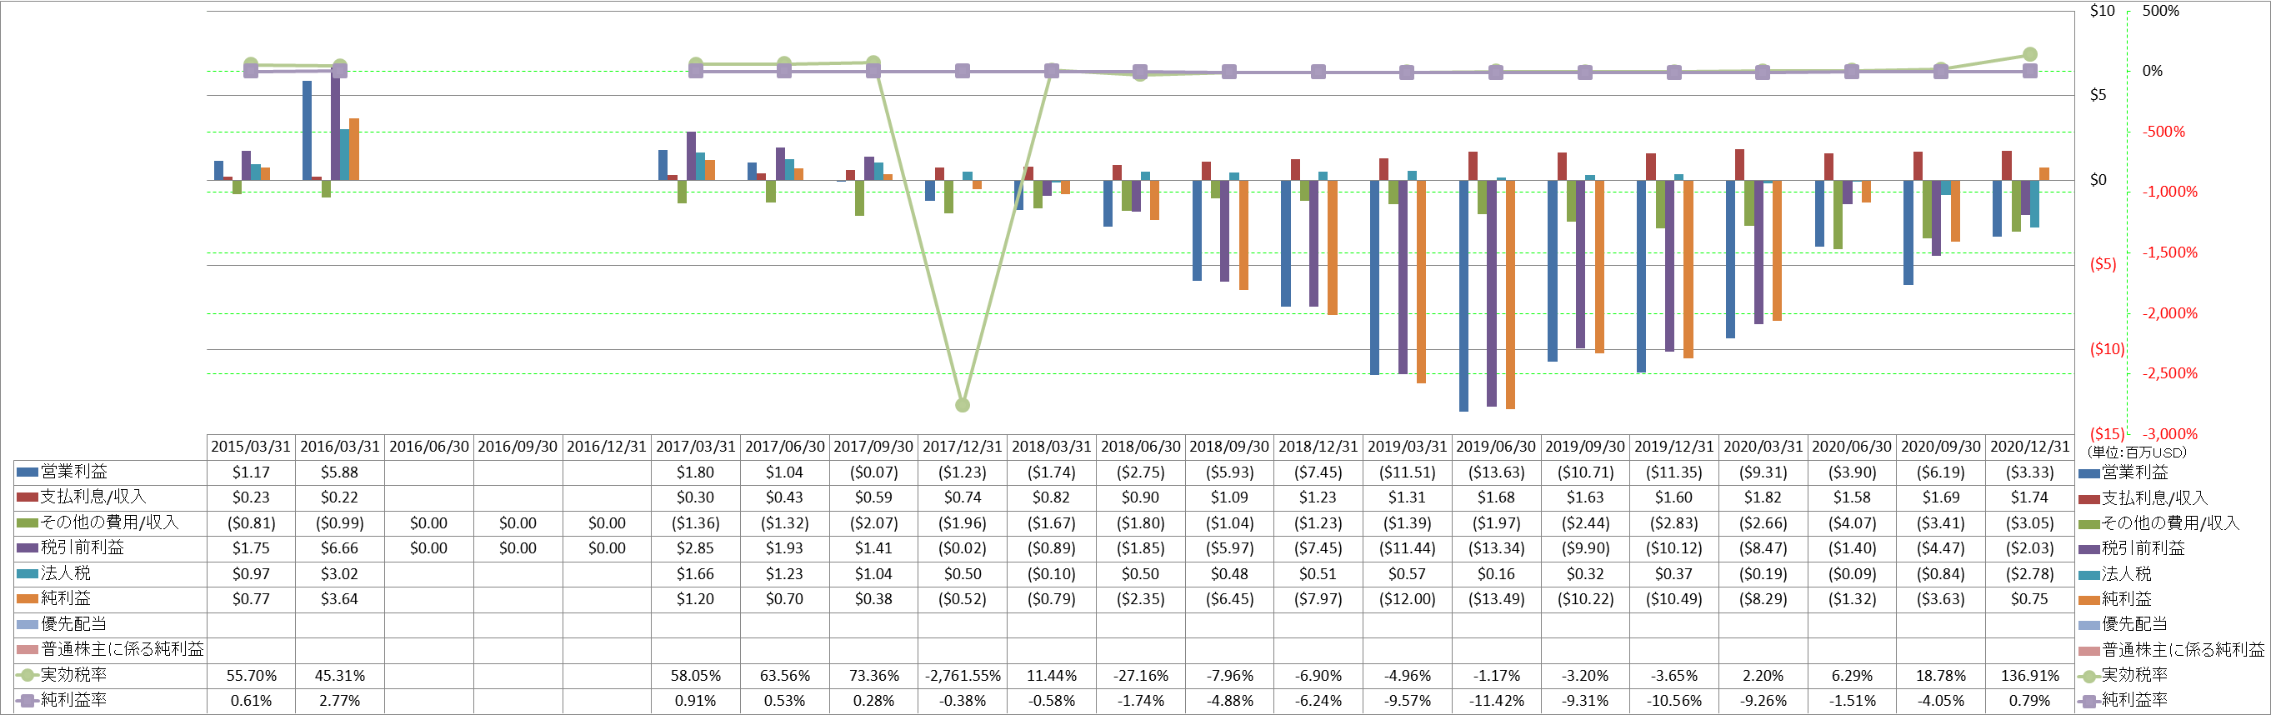The image size is (2271, 715).
Task: Select the 純利益率 row label in the data table
Action: [x=74, y=701]
